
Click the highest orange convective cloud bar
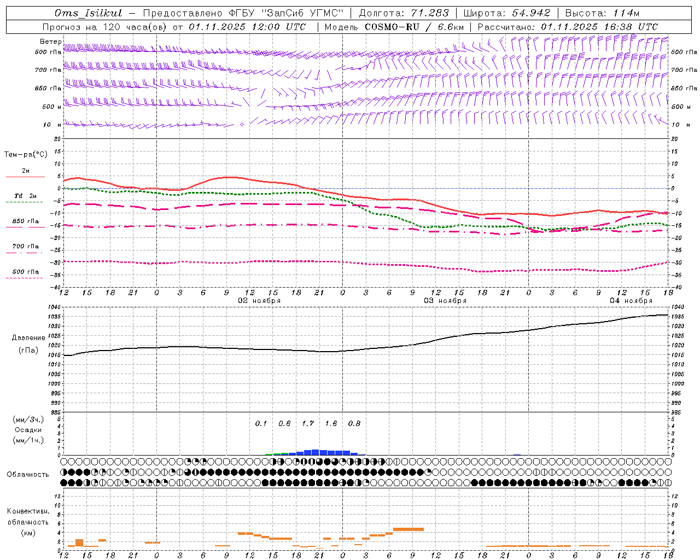(x=409, y=529)
